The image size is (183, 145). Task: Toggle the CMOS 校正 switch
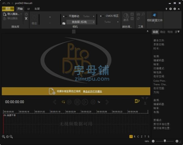pyautogui.click(x=102, y=16)
